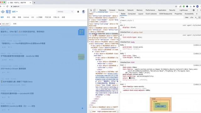This screenshot has width=201, height=113.
Task: Switch to the Computed pane tab
Action: coord(132,14)
